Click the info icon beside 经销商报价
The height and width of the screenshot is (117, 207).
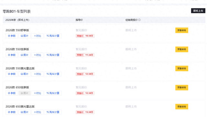click(139, 20)
